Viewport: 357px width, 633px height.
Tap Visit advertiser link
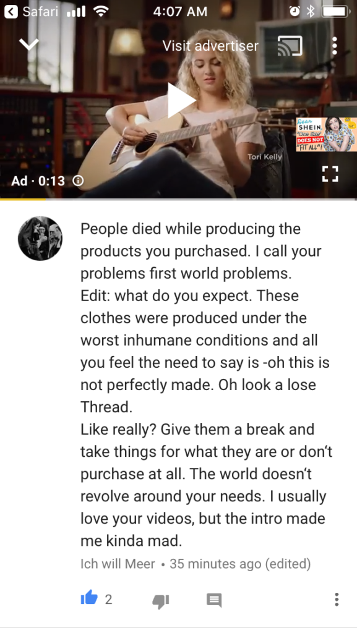click(x=210, y=46)
